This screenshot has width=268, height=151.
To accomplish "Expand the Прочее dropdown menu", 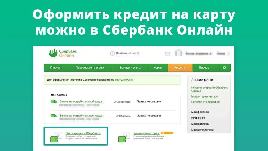I will (x=205, y=68).
